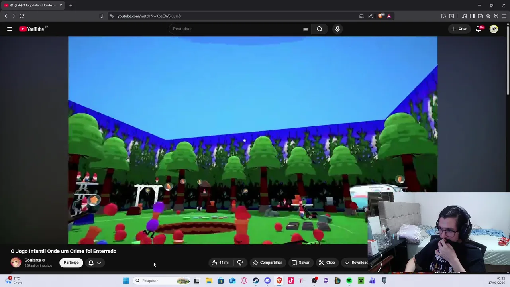Bookmark page using the bookmark icon
This screenshot has height=287, width=510.
(x=101, y=16)
